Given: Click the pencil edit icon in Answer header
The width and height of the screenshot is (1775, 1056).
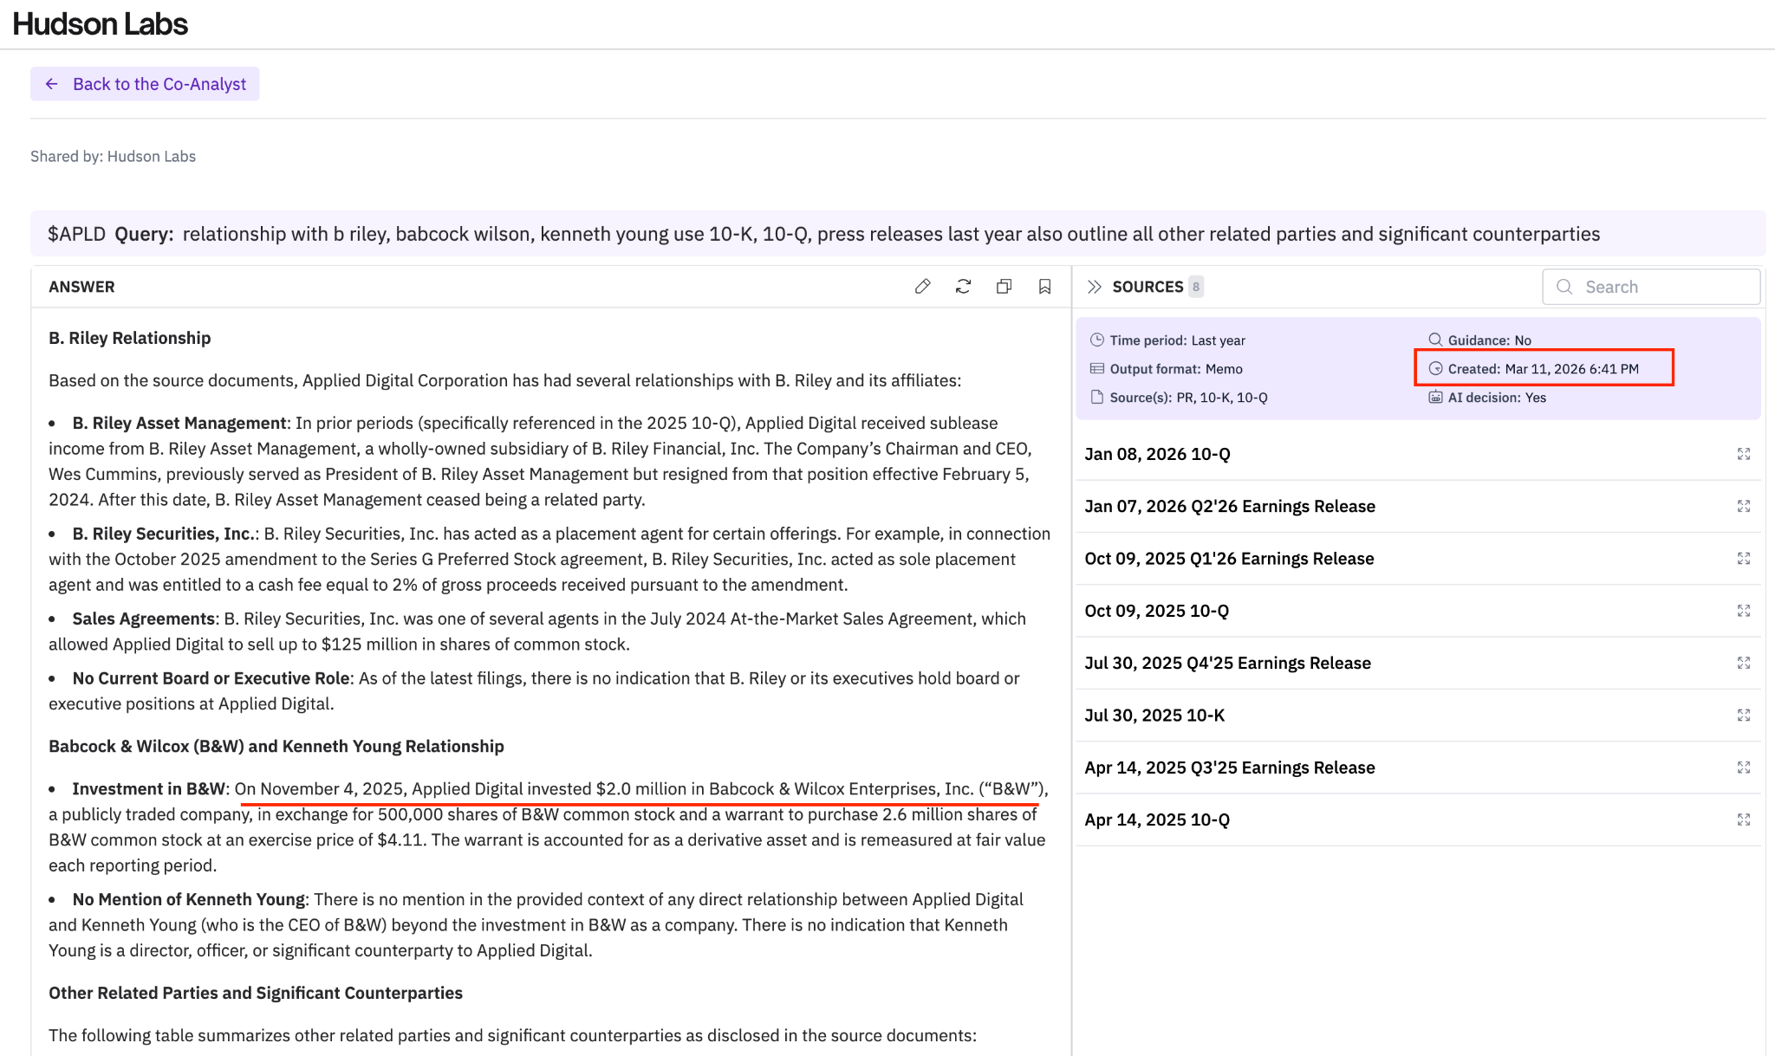Looking at the screenshot, I should 922,287.
